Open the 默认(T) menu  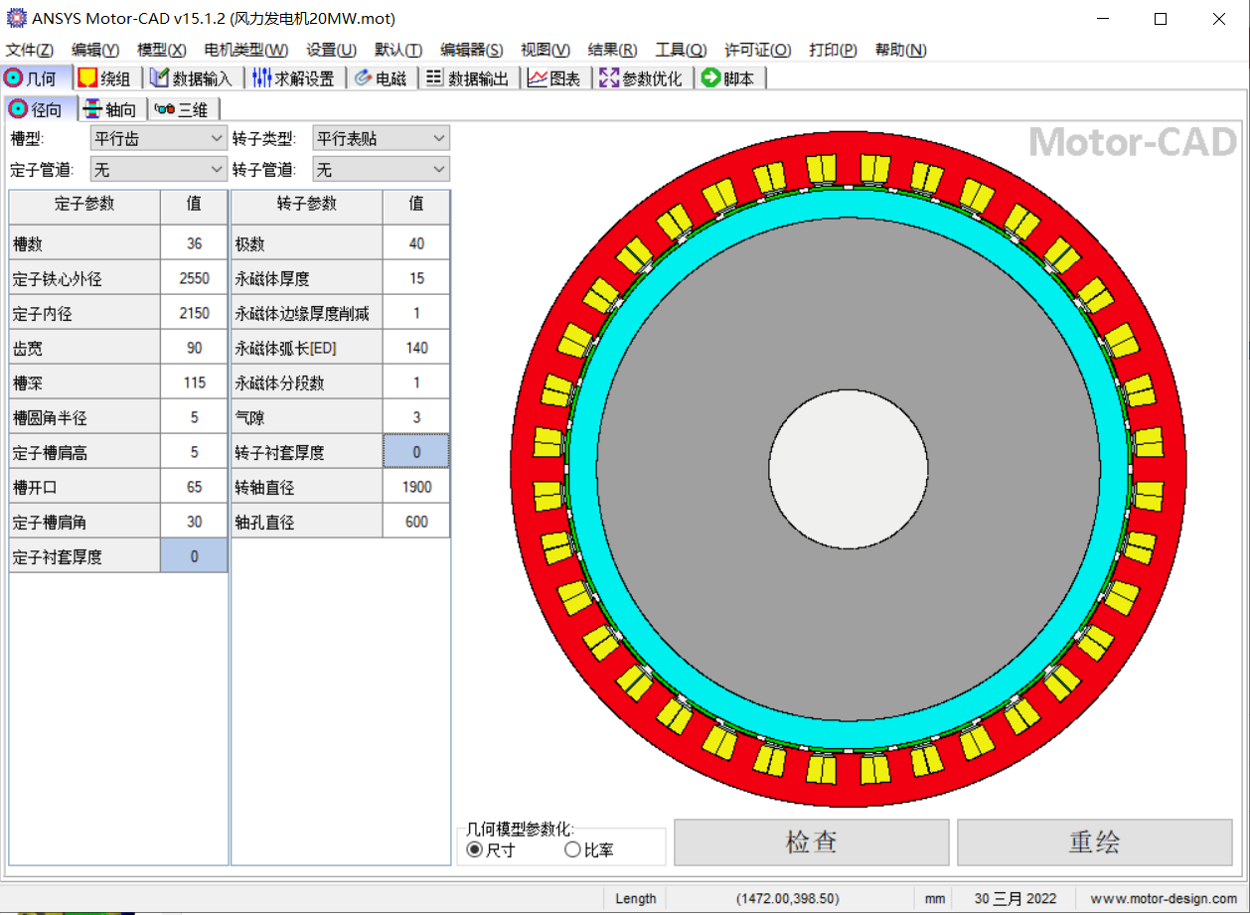tap(398, 50)
